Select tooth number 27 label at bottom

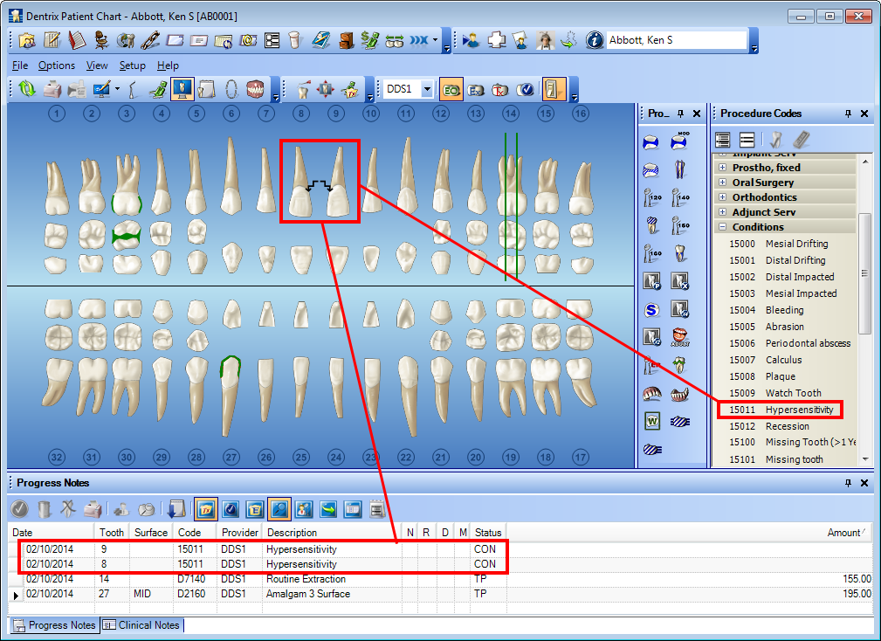pyautogui.click(x=231, y=457)
